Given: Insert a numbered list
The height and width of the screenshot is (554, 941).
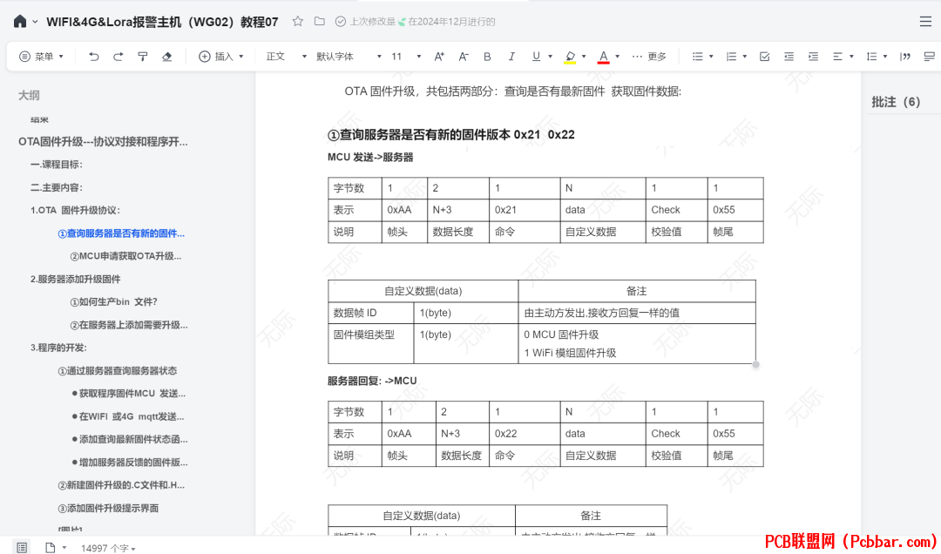Looking at the screenshot, I should [x=731, y=57].
